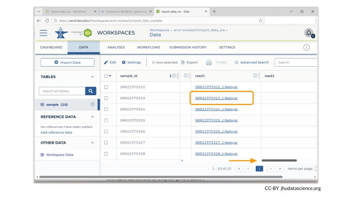Open the hamburger navigation menu

[43, 33]
